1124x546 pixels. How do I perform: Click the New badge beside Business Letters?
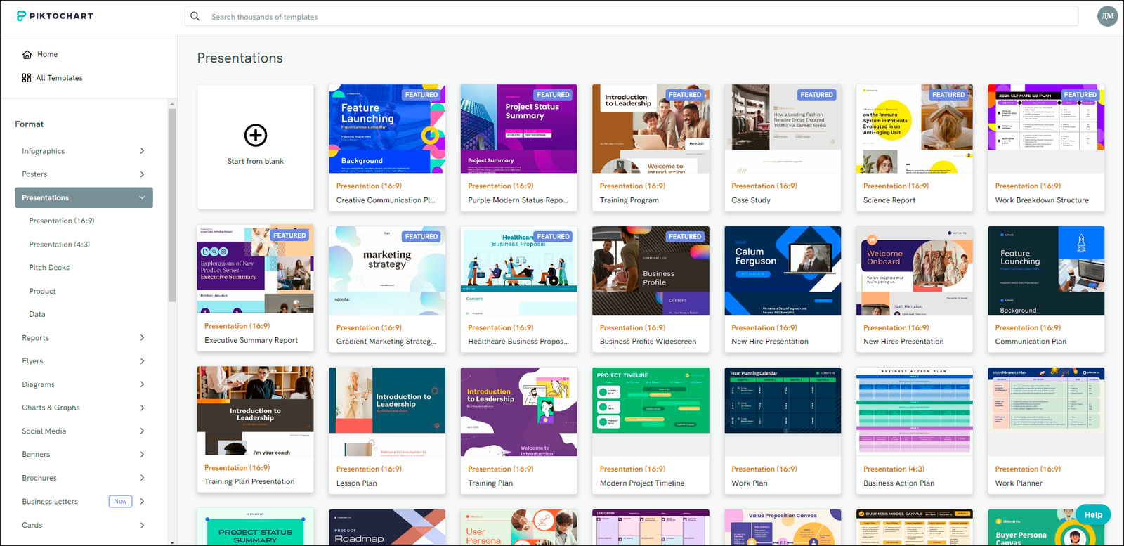coord(120,501)
